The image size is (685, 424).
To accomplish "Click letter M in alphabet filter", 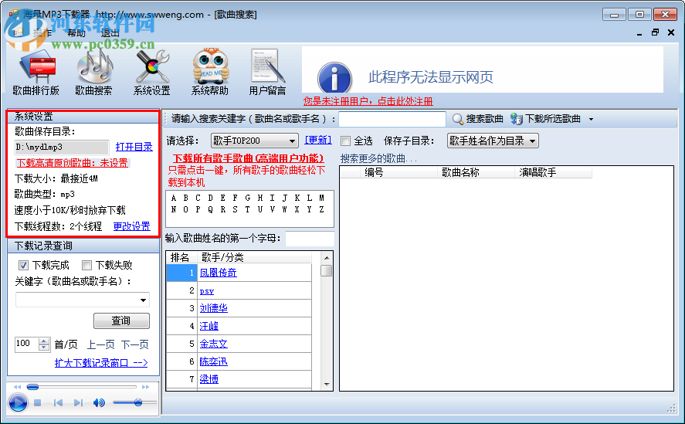I will (x=321, y=198).
